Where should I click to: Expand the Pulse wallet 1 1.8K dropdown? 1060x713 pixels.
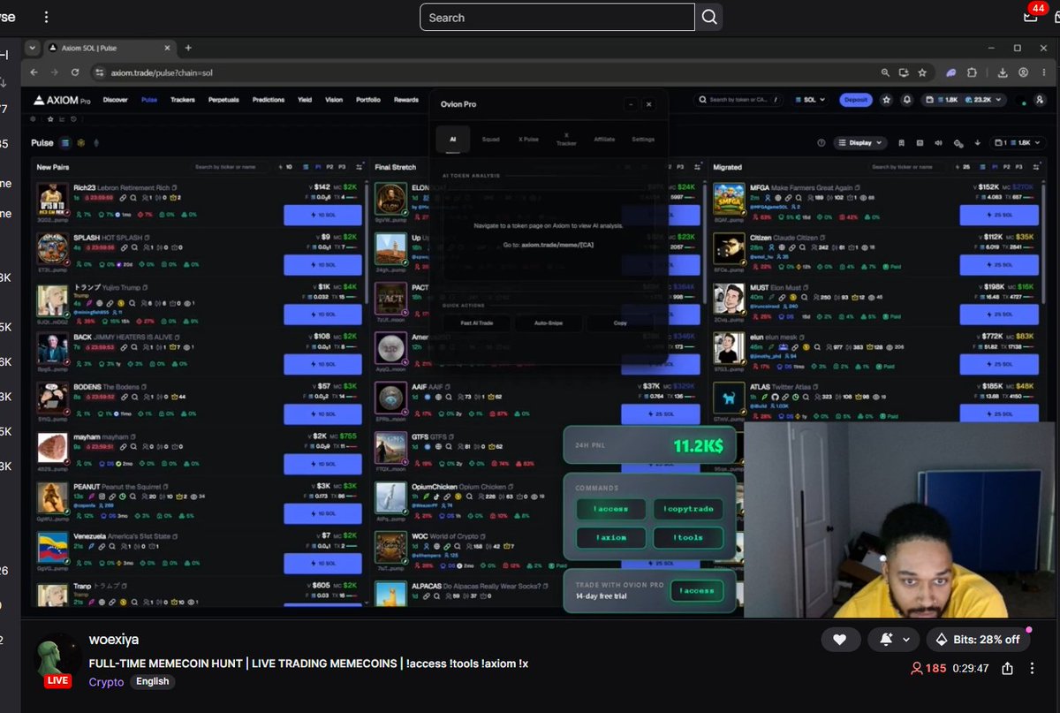1018,142
